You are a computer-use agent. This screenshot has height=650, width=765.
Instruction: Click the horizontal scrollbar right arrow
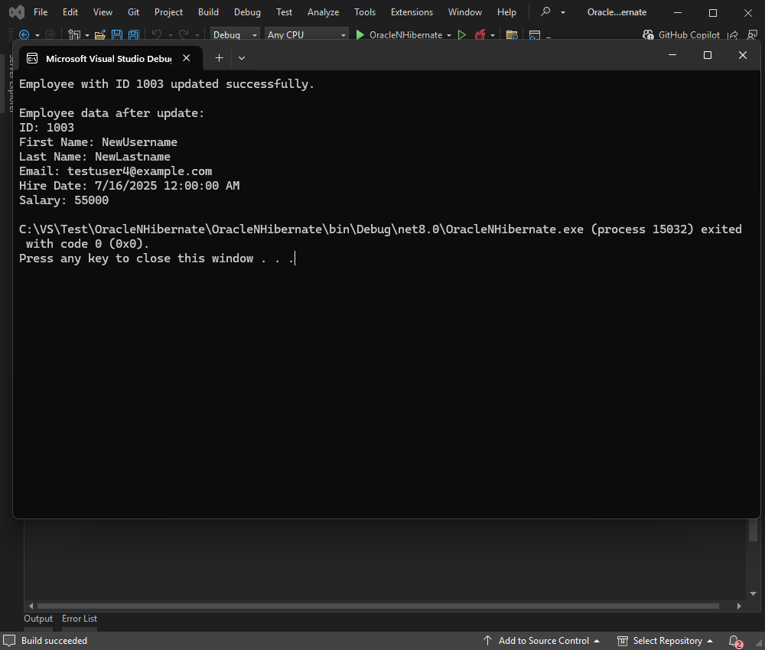point(739,606)
